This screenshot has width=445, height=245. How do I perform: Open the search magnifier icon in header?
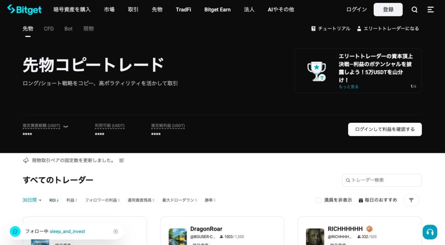414,10
